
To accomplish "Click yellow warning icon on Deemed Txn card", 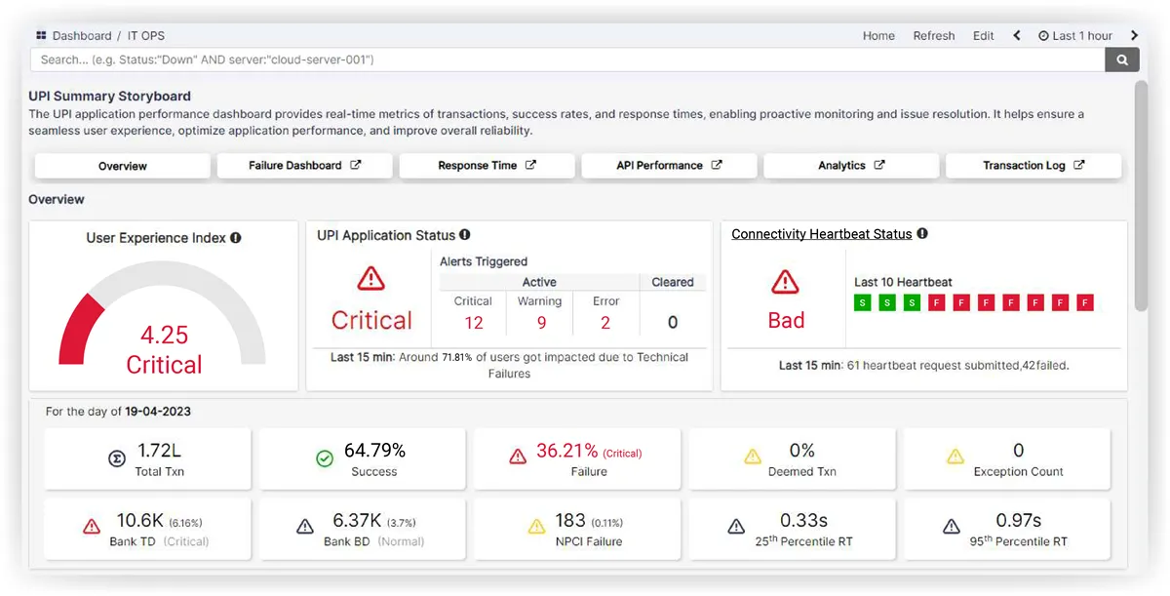I will (753, 456).
